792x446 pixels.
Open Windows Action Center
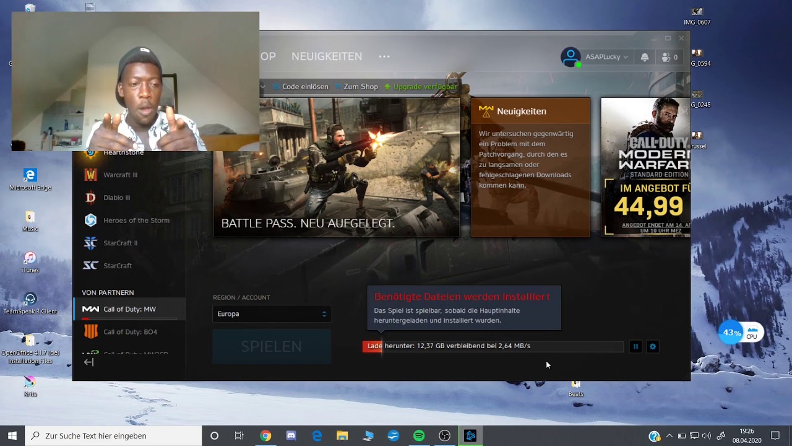click(775, 436)
